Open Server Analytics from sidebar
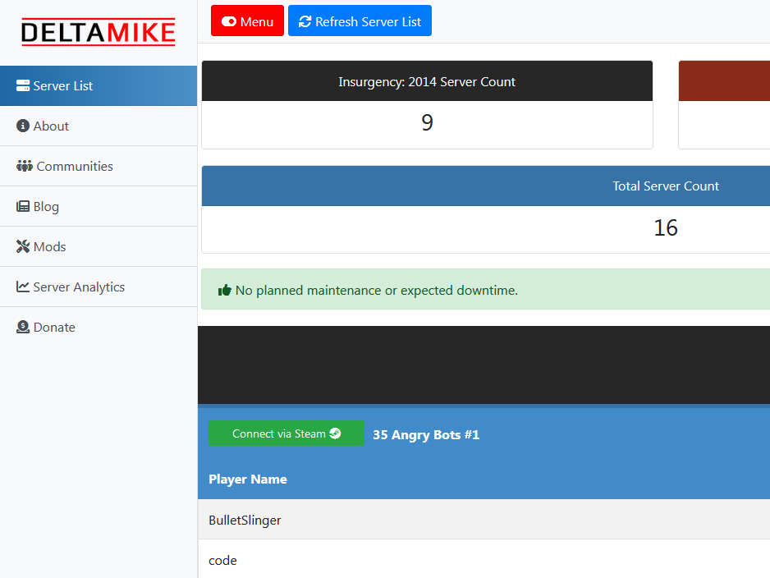The image size is (770, 578). tap(79, 287)
